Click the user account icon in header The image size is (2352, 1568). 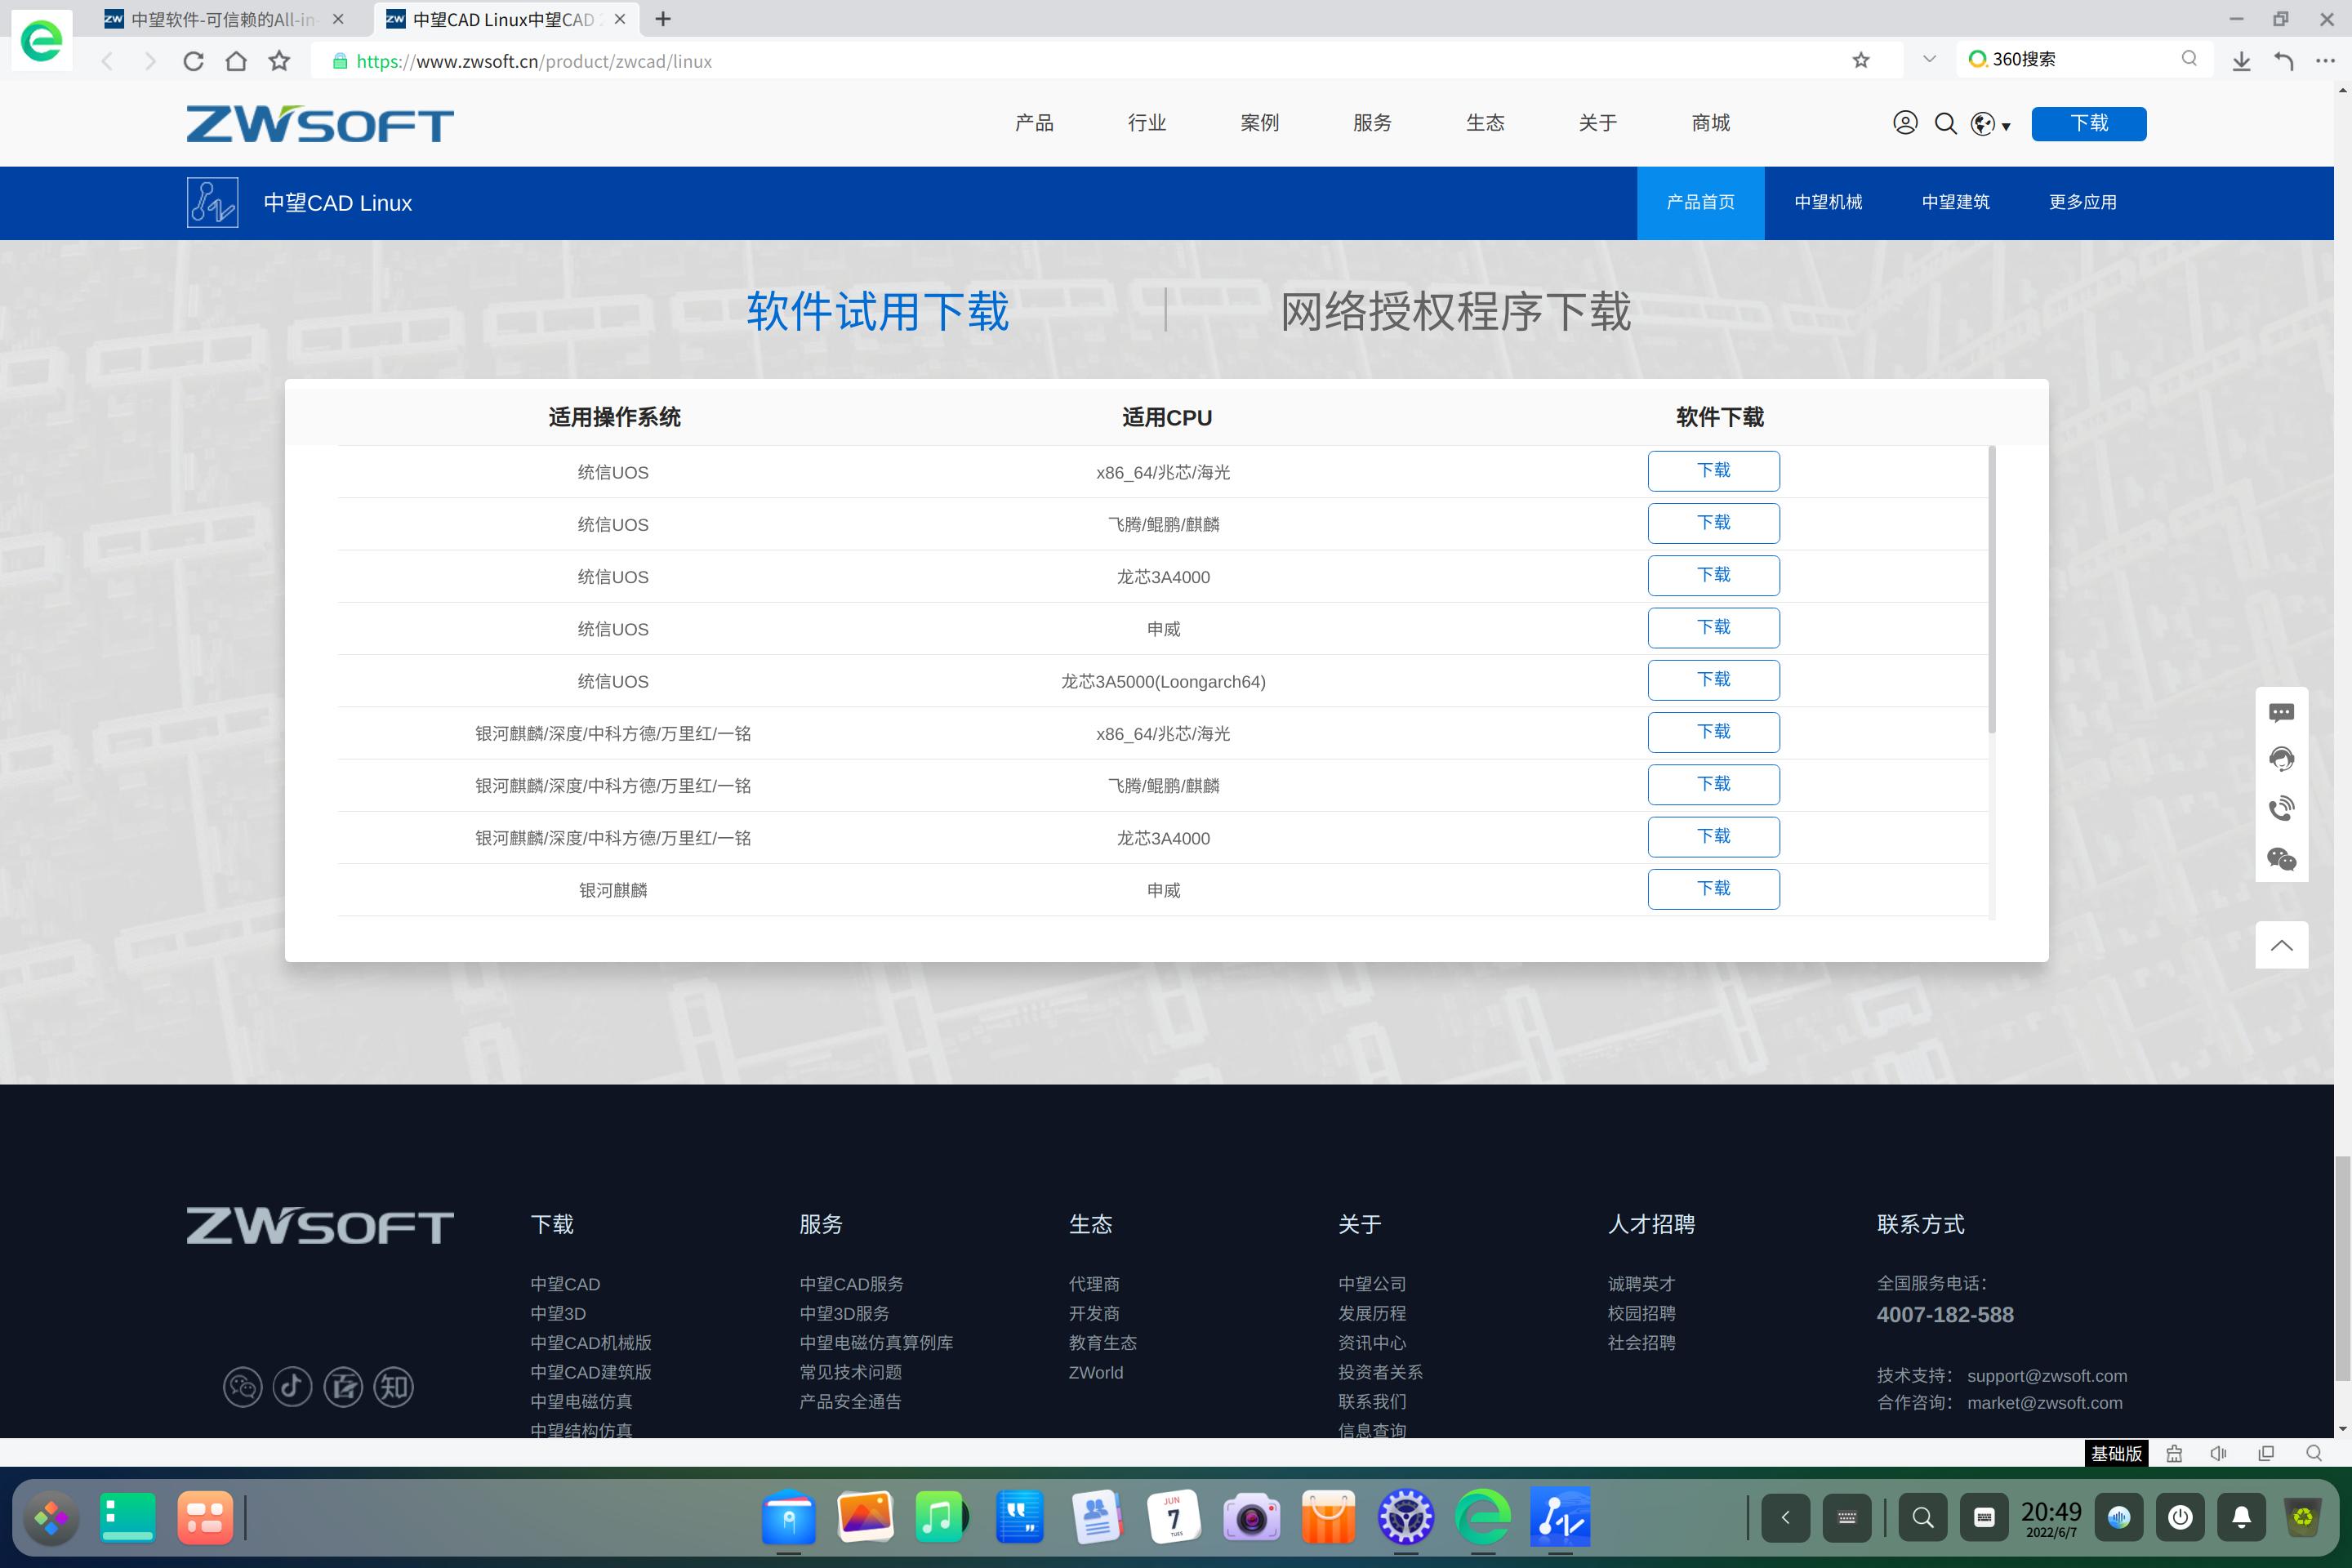pos(1905,123)
